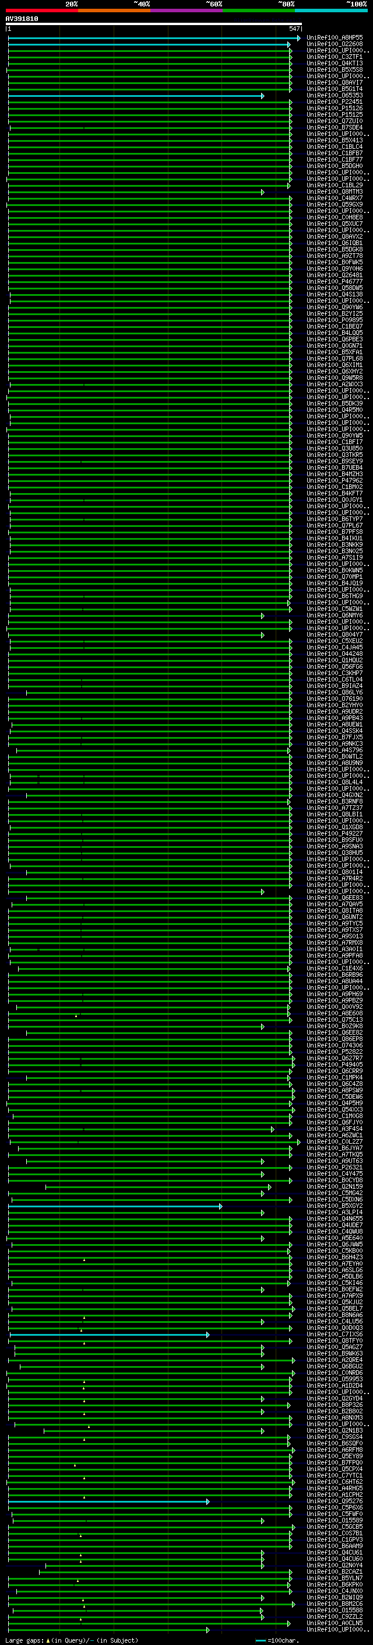
Task: Click the yellow large-gap triangle in the legend
Action: 48,1640
